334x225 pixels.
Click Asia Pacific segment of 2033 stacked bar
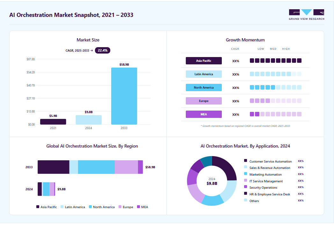pyautogui.click(x=54, y=167)
